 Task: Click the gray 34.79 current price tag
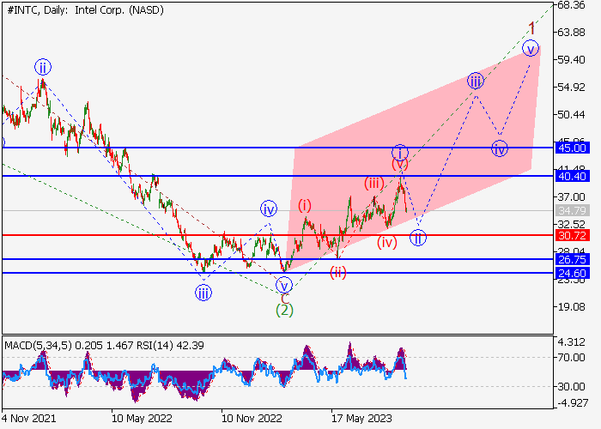click(x=572, y=210)
